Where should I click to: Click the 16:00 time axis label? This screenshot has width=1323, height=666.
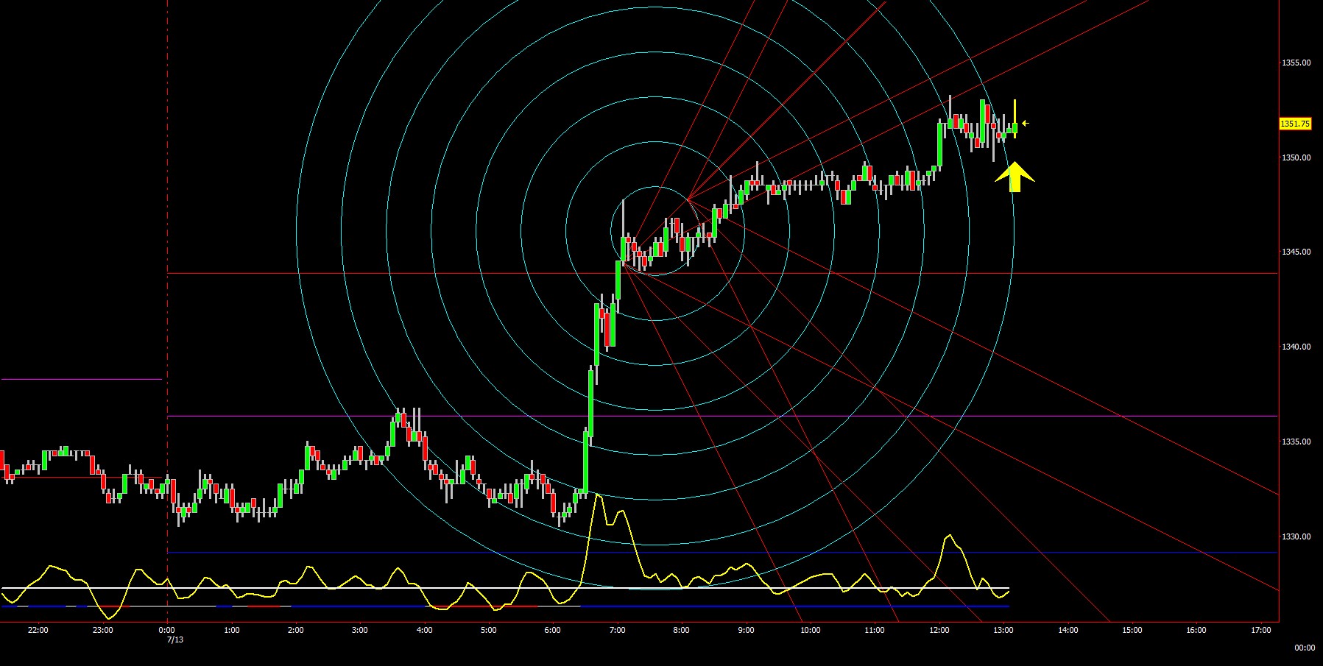click(1196, 630)
